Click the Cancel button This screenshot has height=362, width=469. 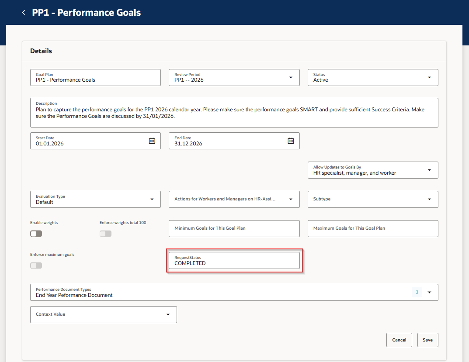399,340
